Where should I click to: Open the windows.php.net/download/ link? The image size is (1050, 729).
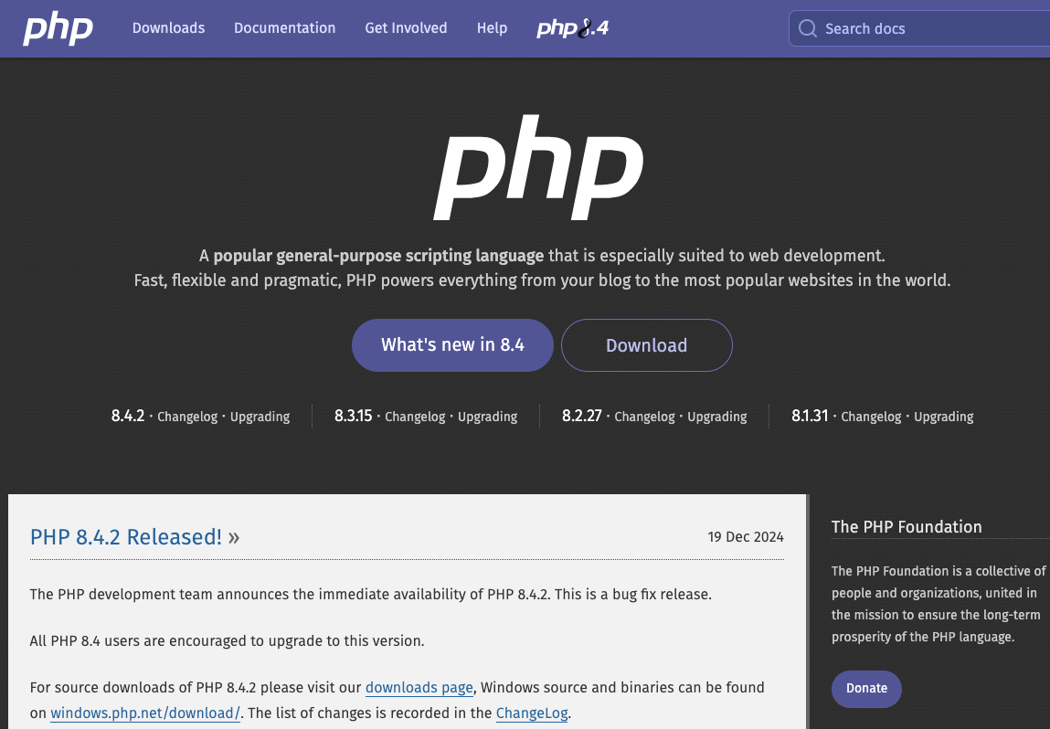pos(144,713)
